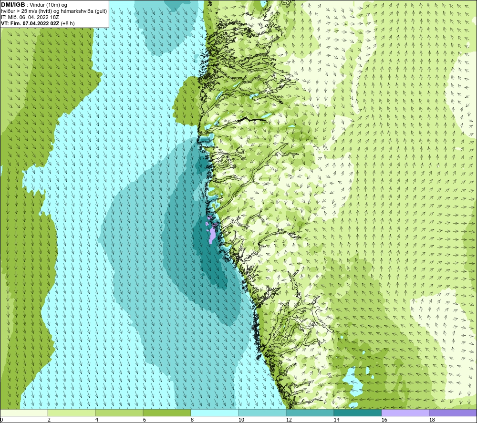Select the 2–4 m/s light green swatch
This screenshot has height=423, width=477.
coord(72,413)
